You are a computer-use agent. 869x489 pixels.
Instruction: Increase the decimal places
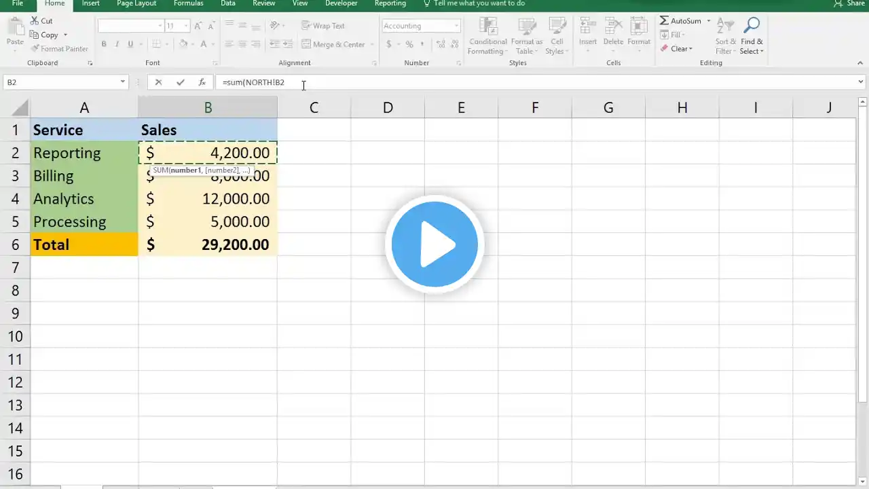441,44
